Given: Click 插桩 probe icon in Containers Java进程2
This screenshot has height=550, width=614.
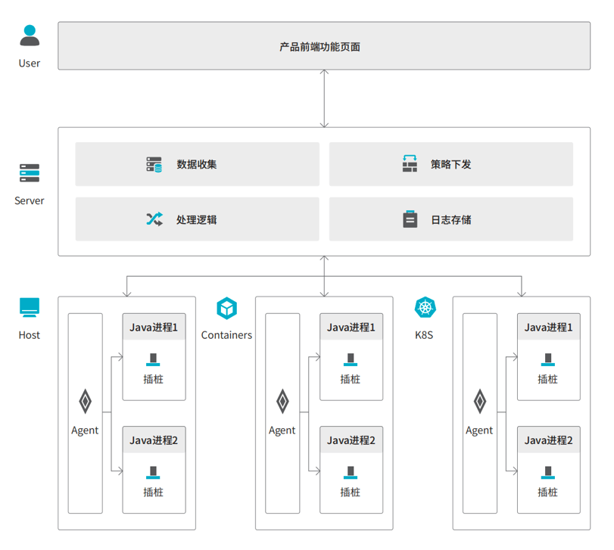Looking at the screenshot, I should tap(351, 473).
